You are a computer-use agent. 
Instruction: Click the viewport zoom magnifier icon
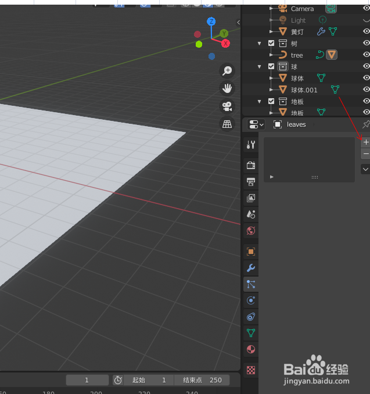tap(227, 71)
